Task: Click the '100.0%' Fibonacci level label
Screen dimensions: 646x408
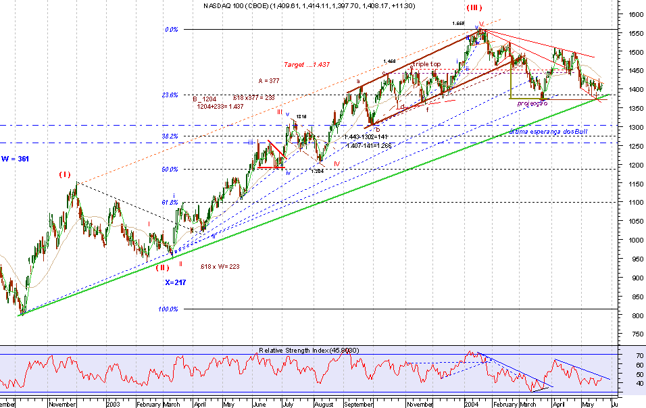Action: pos(168,309)
